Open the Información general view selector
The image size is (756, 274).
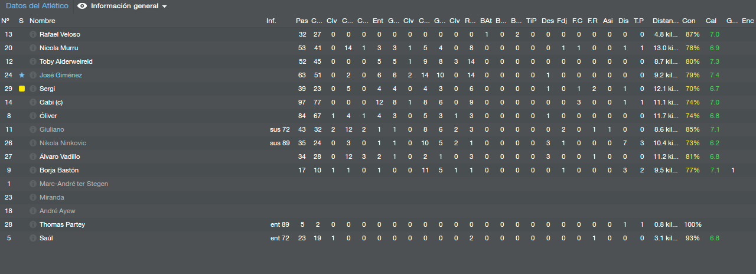[x=122, y=6]
